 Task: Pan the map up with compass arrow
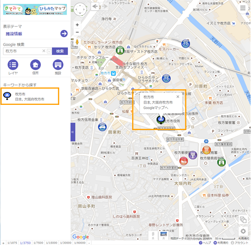click(80, 5)
